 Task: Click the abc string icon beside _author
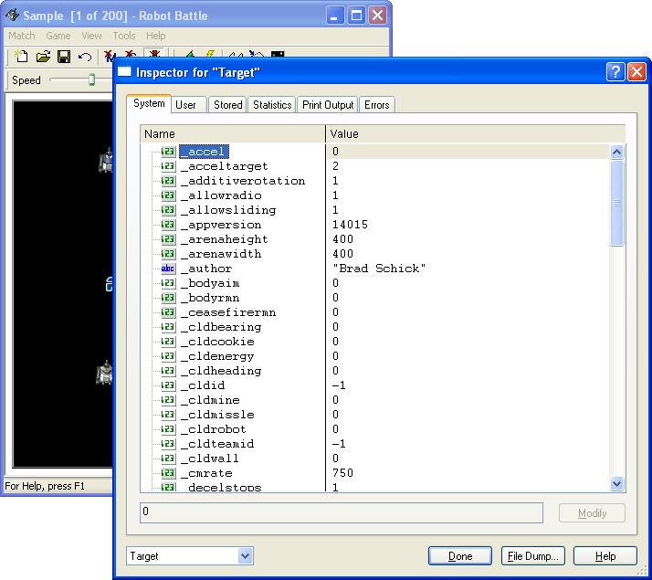click(x=168, y=269)
